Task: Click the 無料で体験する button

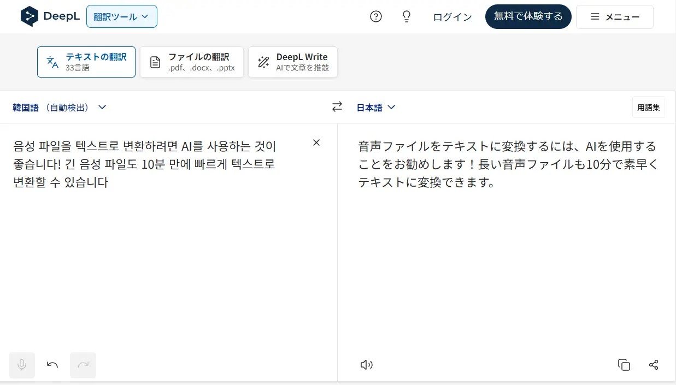Action: point(528,16)
